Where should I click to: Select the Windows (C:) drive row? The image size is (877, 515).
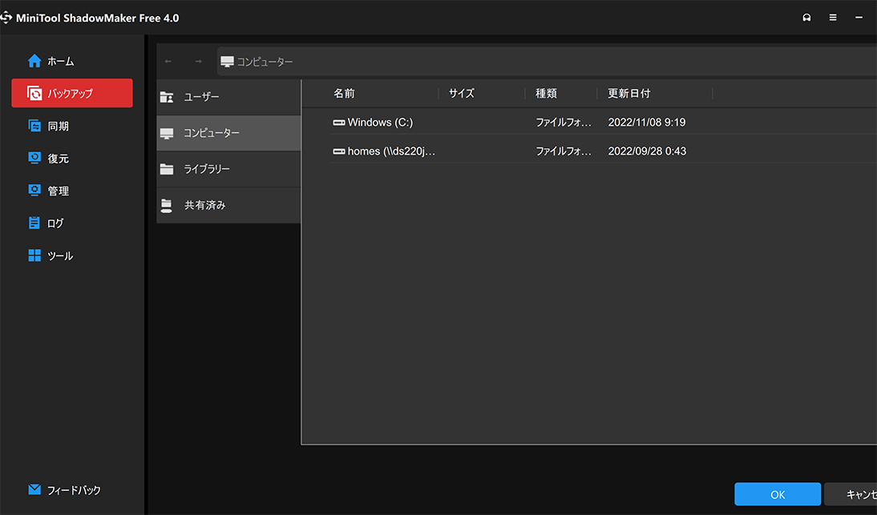[x=604, y=123]
